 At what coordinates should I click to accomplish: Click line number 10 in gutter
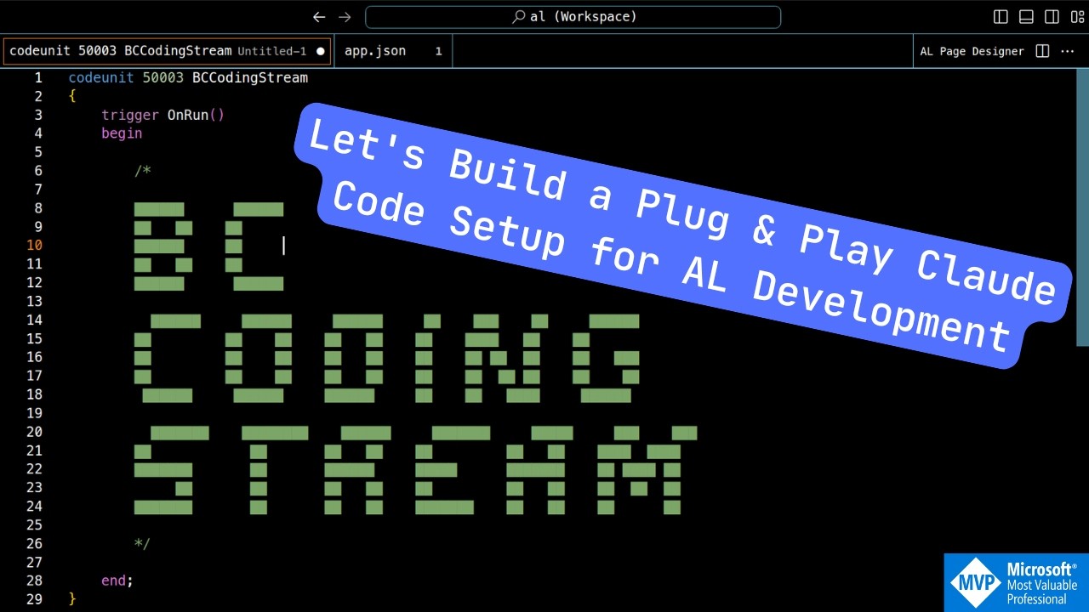tap(34, 246)
